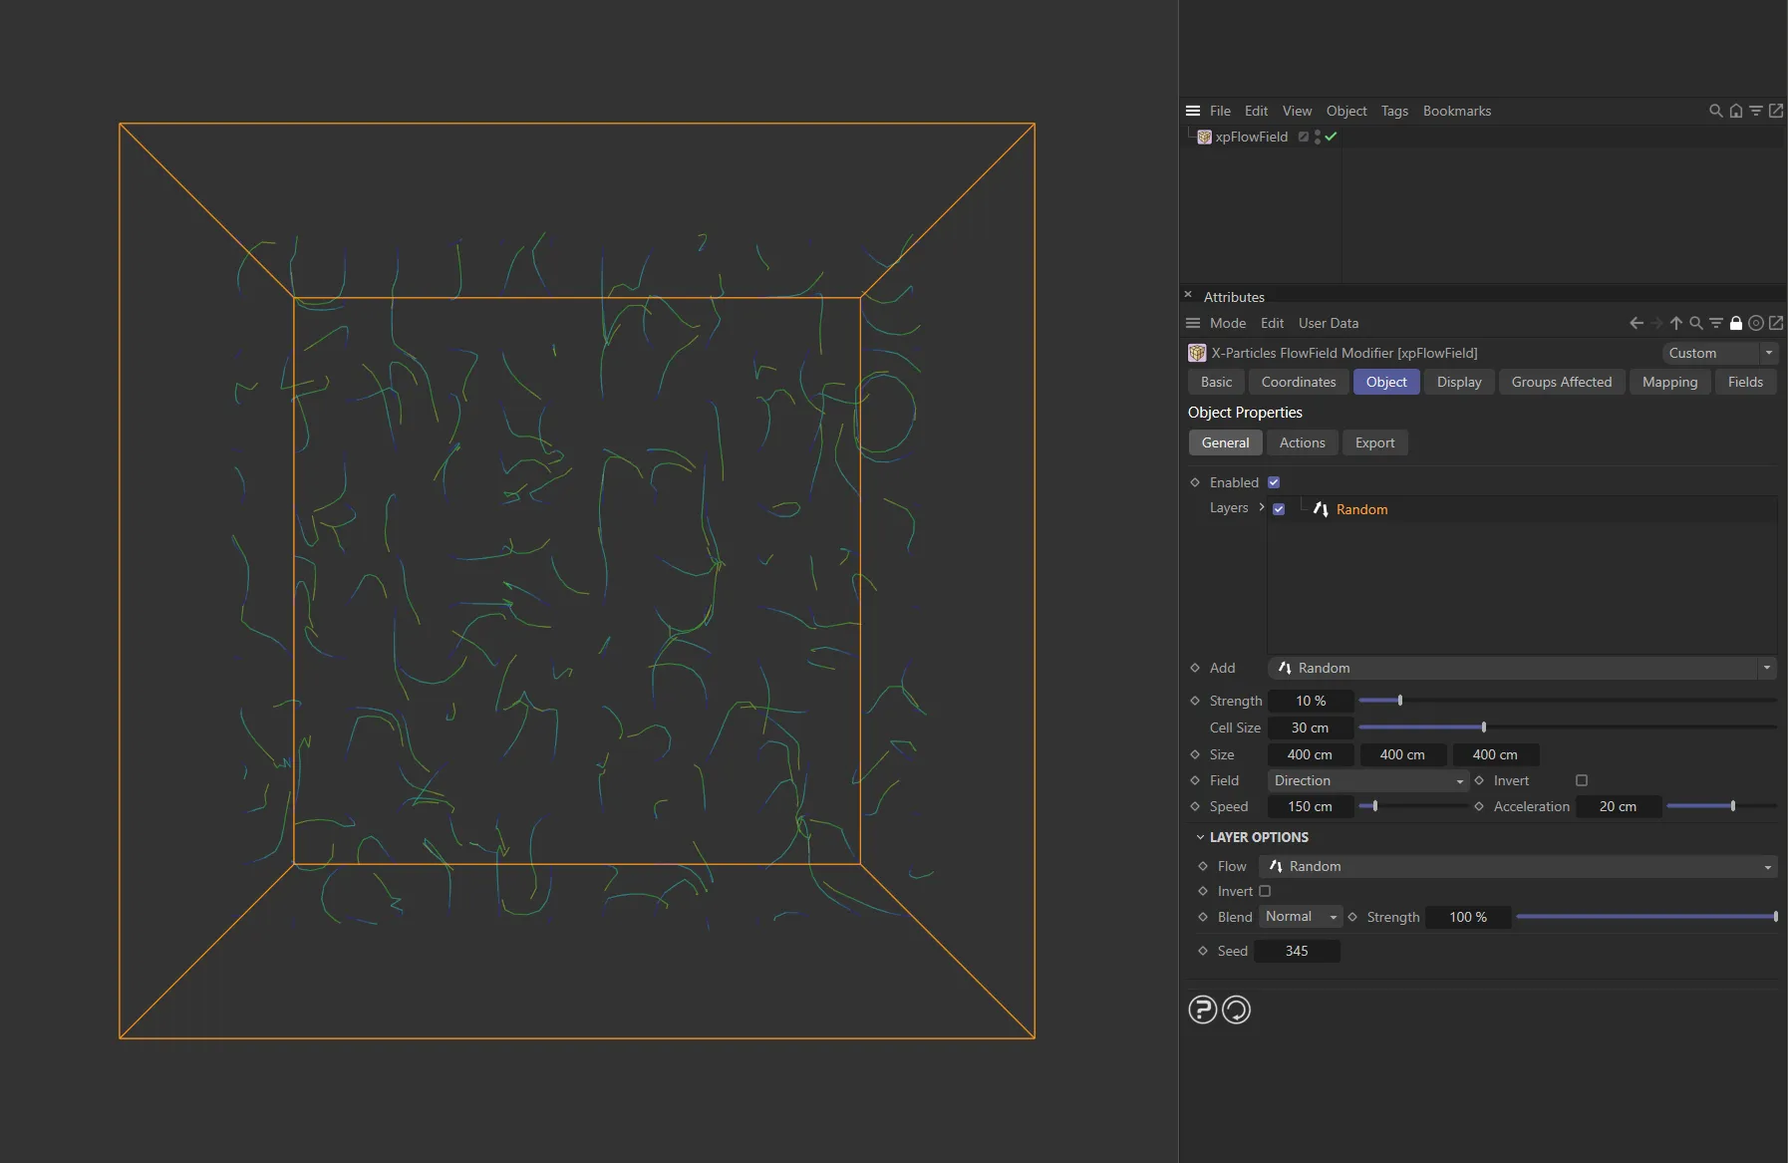
Task: Open the Blend mode dropdown showing Normal
Action: pyautogui.click(x=1299, y=916)
